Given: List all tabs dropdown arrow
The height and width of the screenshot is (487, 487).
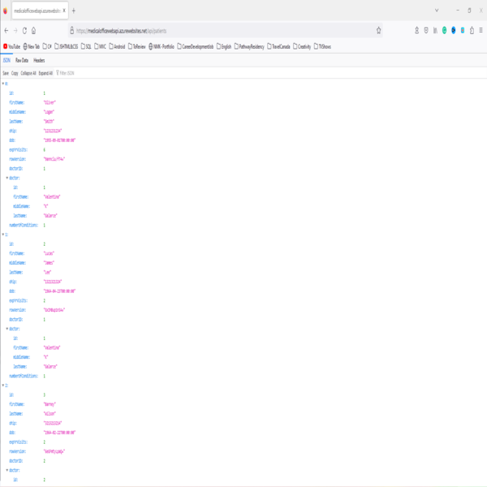Looking at the screenshot, I should (x=437, y=11).
